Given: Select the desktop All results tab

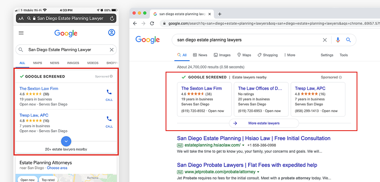Looking at the screenshot, I should tap(182, 55).
